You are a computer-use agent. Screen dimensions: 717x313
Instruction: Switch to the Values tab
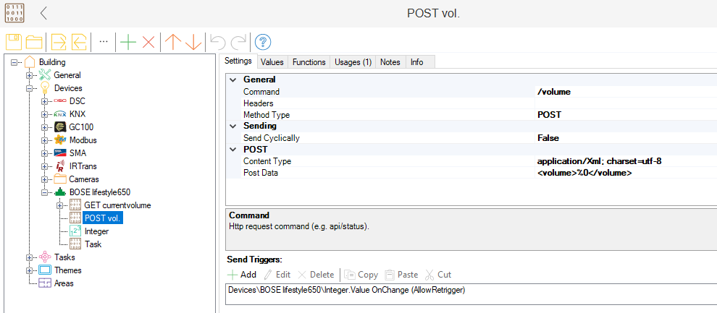click(x=272, y=62)
